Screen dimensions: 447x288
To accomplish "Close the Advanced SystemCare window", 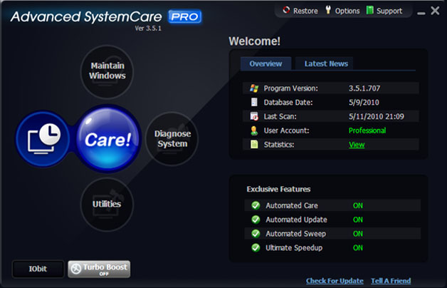I will coord(435,11).
